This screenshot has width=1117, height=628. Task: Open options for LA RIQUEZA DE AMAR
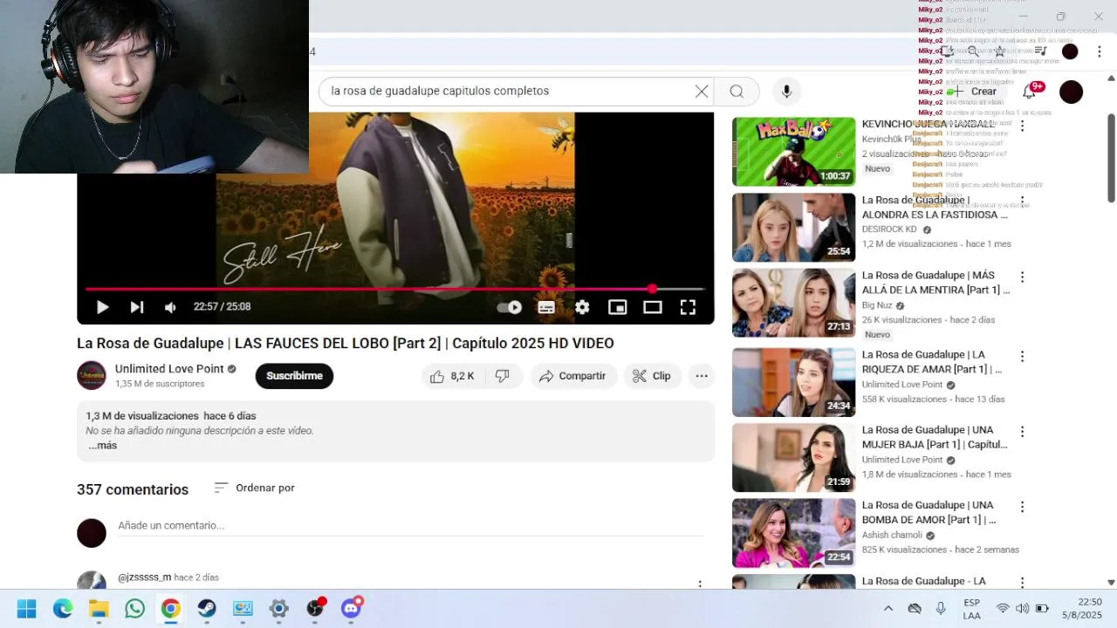[x=1022, y=357]
